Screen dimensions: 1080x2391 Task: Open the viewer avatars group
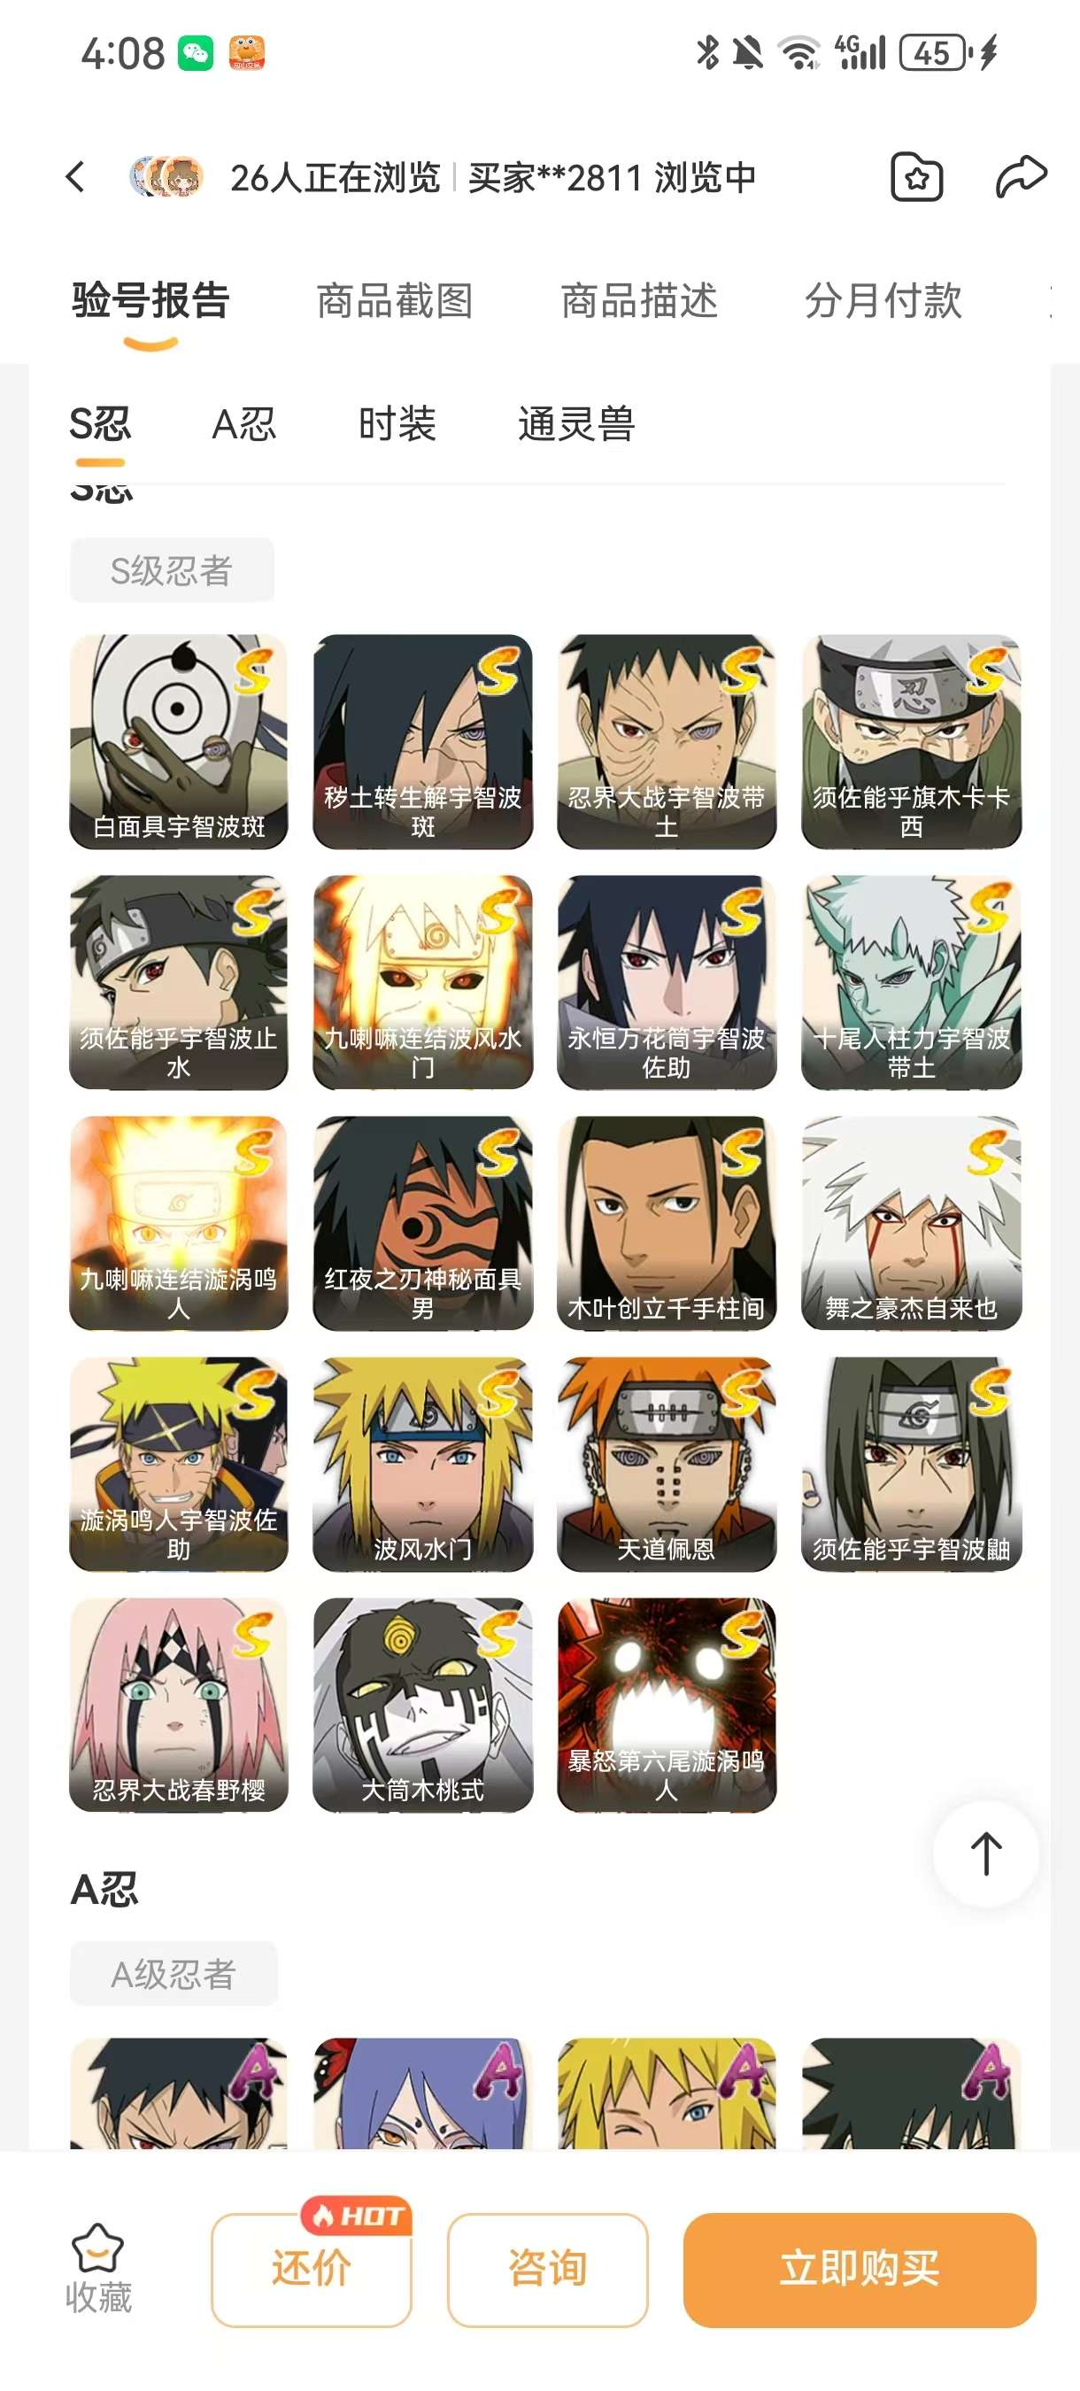point(166,176)
